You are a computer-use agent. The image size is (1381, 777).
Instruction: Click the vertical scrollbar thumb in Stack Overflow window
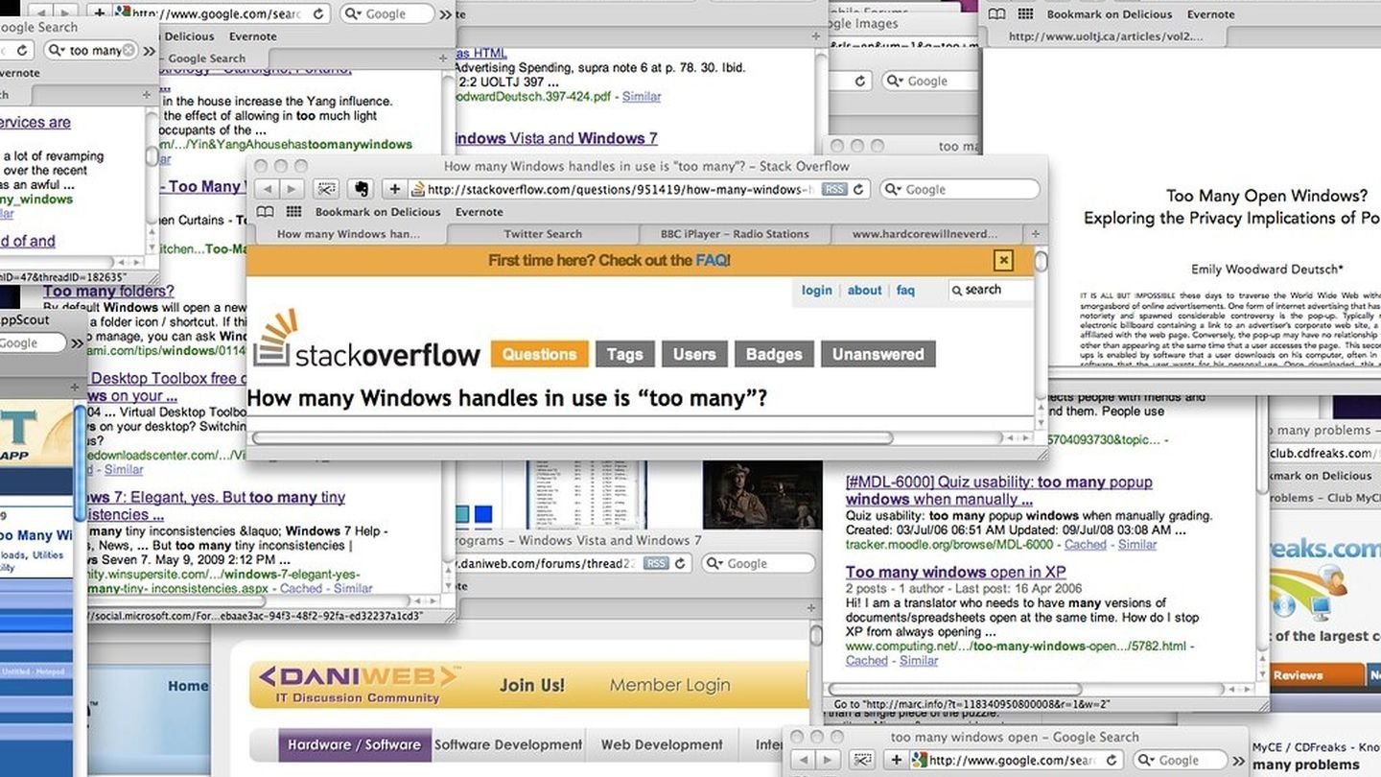pos(1041,261)
